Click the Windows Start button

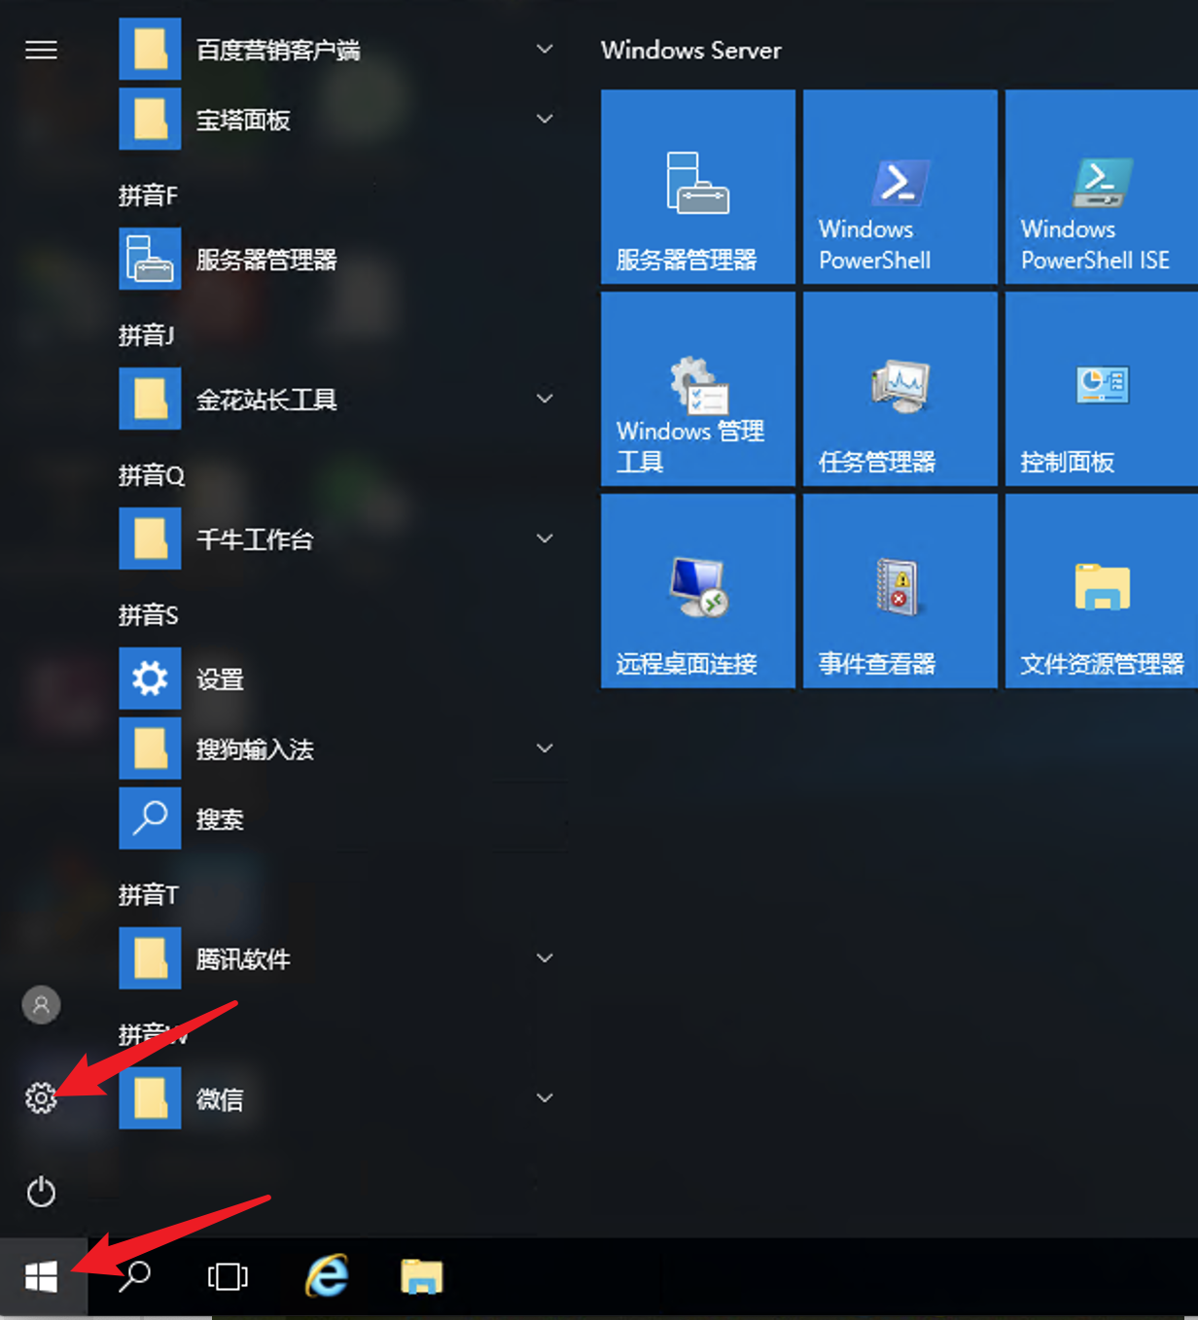[x=41, y=1277]
